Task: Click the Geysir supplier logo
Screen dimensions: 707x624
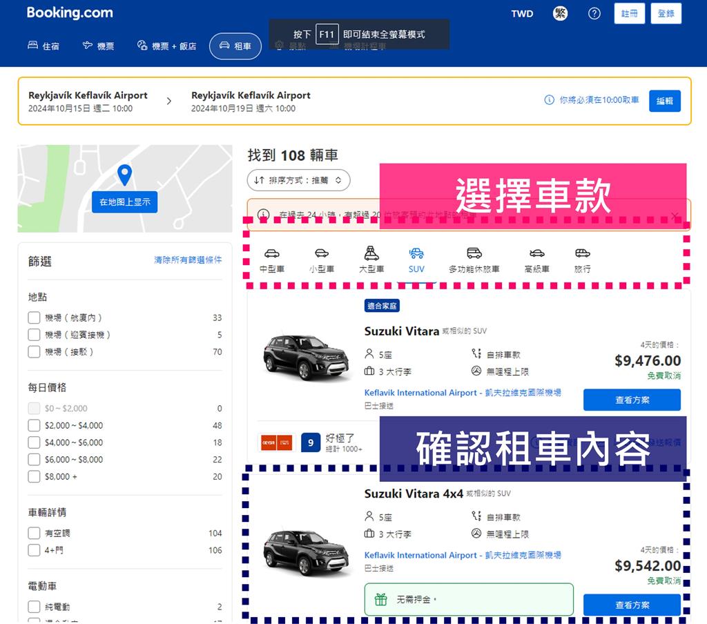Action: pos(276,442)
